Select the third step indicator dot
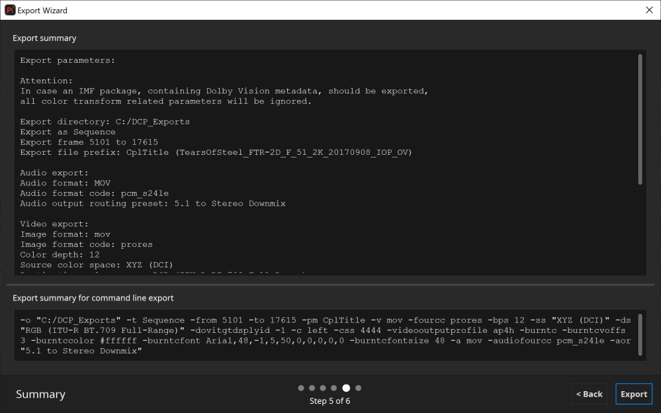The image size is (661, 413). (x=323, y=388)
